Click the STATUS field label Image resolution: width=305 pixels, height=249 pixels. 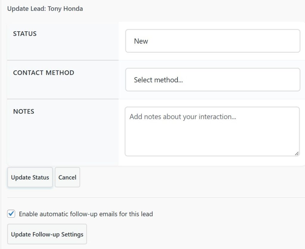point(25,34)
